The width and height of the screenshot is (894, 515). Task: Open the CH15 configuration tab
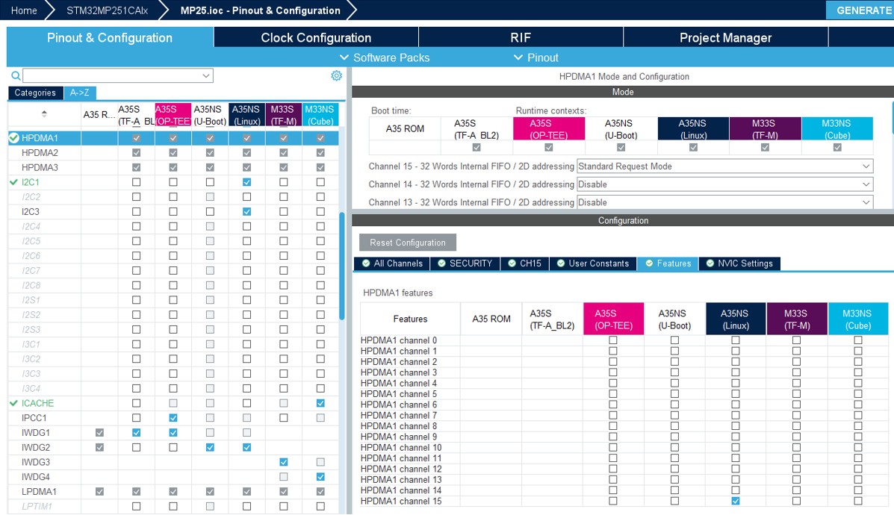pyautogui.click(x=524, y=263)
